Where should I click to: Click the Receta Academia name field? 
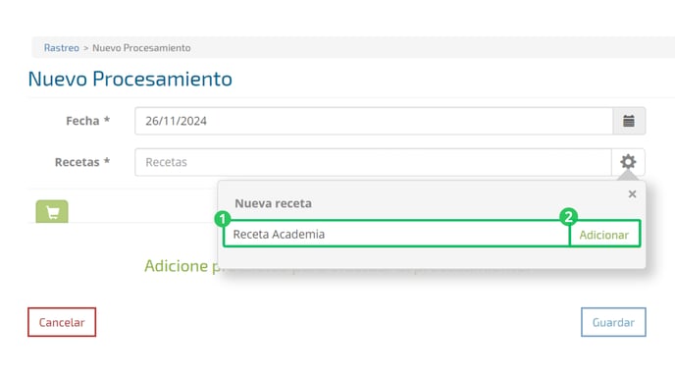[x=396, y=234]
